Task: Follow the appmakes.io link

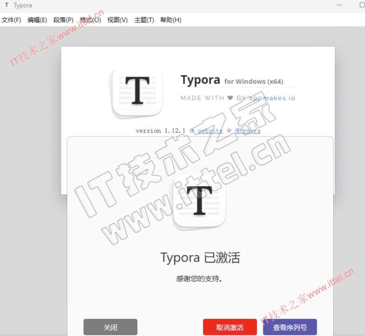Action: 272,98
